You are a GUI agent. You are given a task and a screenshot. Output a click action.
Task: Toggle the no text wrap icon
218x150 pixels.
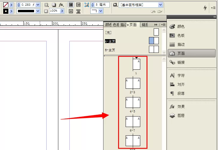pos(71,5)
